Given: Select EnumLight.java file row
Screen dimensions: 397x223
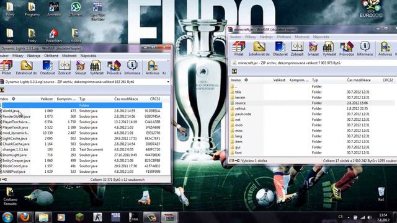Looking at the screenshot, I should pyautogui.click(x=81, y=155).
